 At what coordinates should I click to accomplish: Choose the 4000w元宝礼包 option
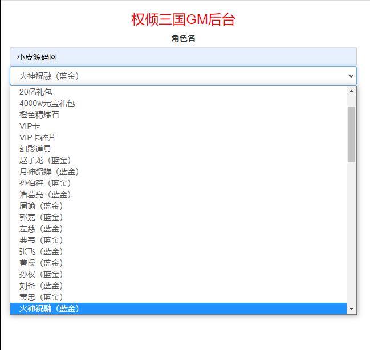47,103
